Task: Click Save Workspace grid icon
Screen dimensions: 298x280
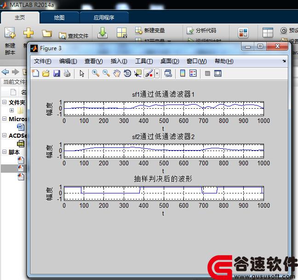Action: (121, 33)
